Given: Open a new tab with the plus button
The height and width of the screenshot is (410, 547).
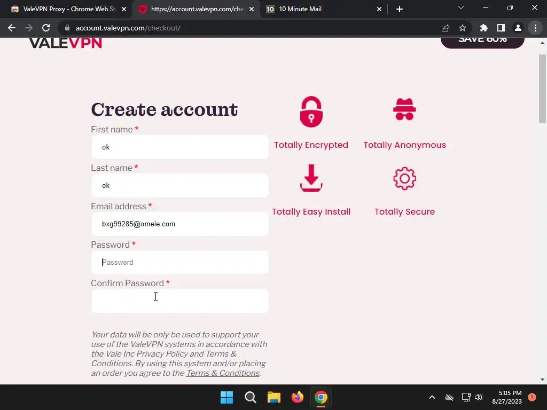Looking at the screenshot, I should [x=400, y=9].
